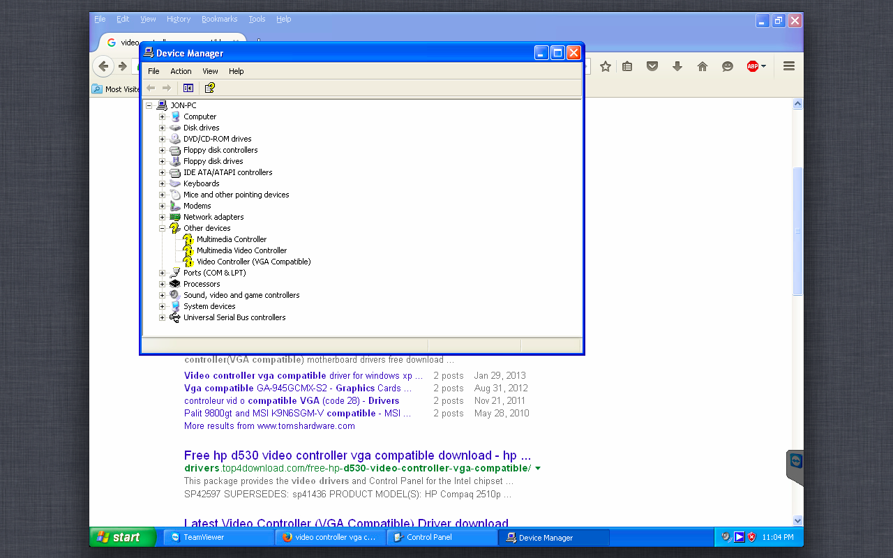
Task: Click the Firefox home icon
Action: [702, 66]
